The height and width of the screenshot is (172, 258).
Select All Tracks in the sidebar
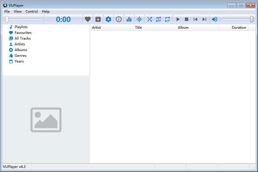pos(22,38)
